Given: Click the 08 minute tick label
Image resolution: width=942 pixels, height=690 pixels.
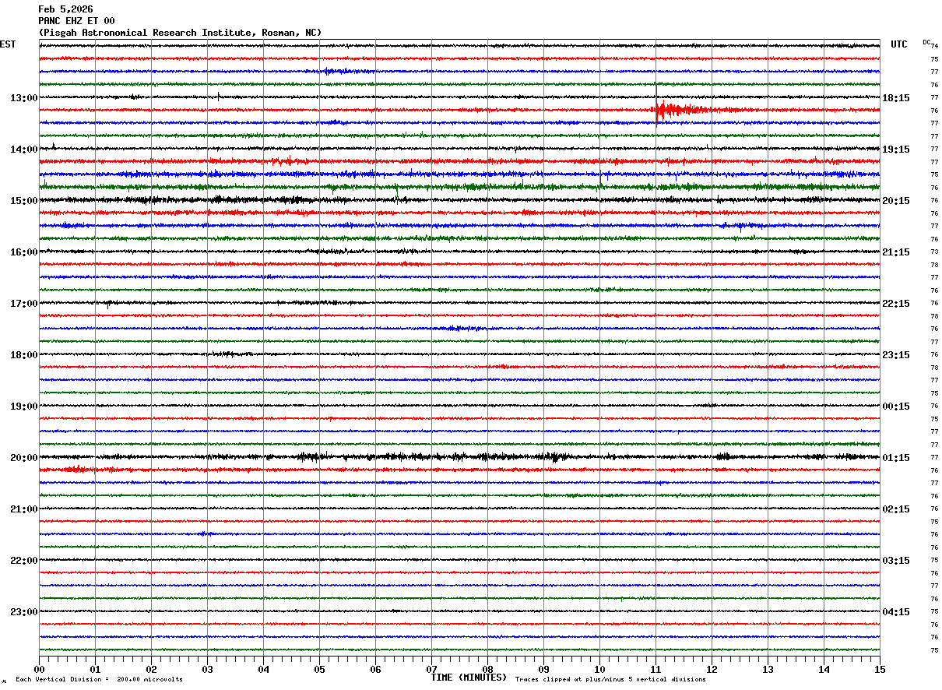Looking at the screenshot, I should 487,669.
